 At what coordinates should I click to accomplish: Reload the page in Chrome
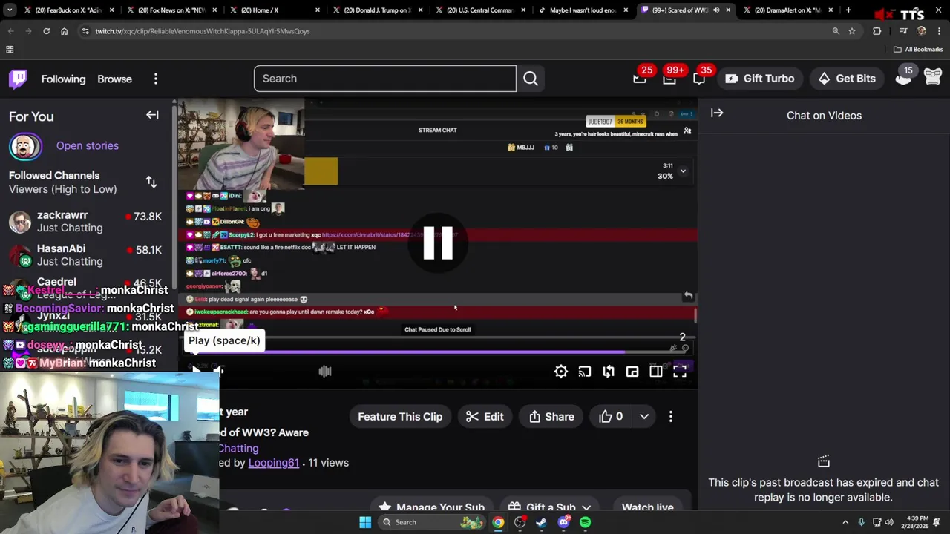point(46,31)
